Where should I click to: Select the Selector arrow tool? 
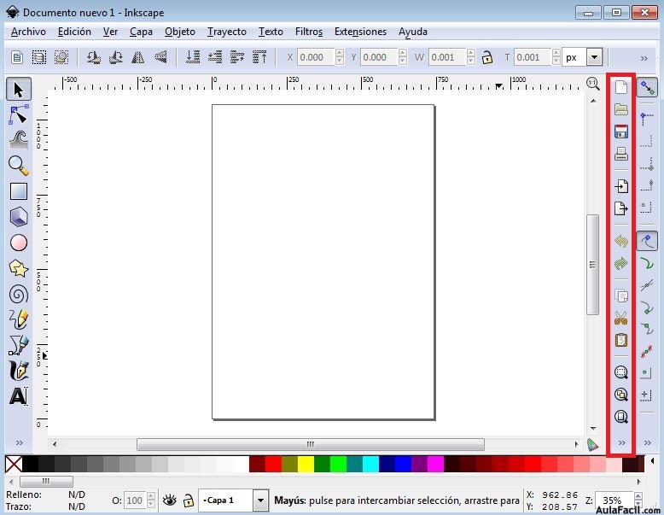click(x=19, y=89)
